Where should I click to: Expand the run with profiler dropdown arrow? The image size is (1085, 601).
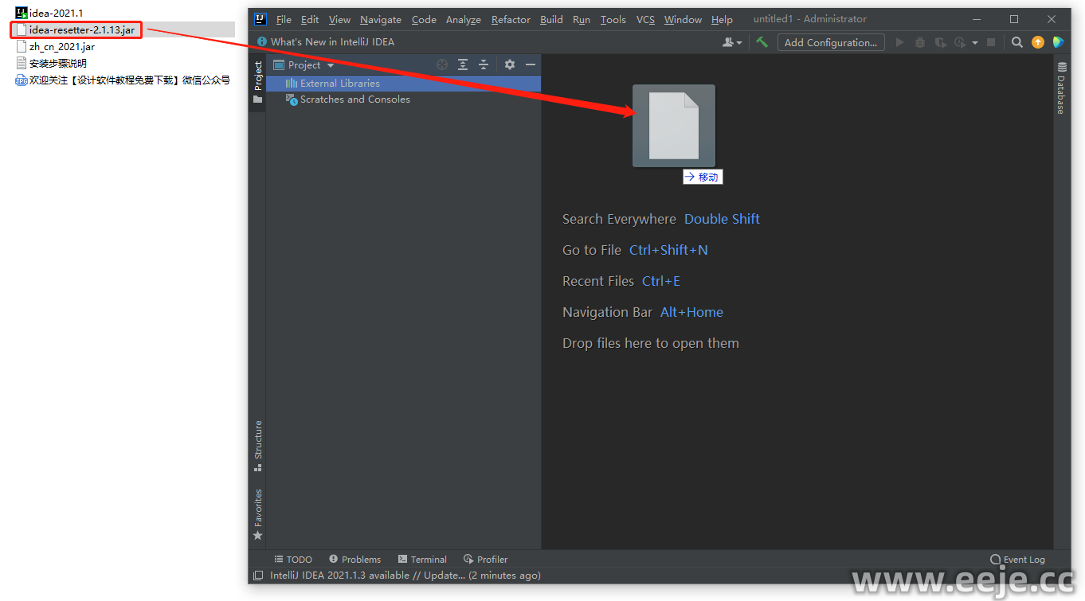(975, 43)
